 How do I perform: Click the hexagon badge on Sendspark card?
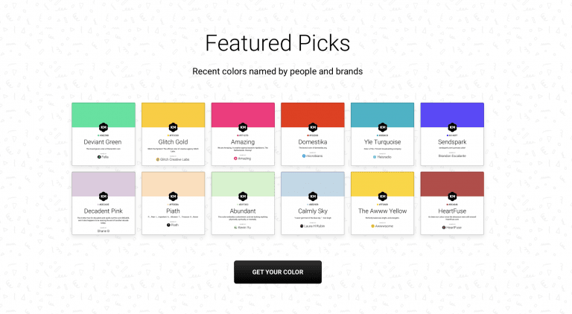point(452,127)
